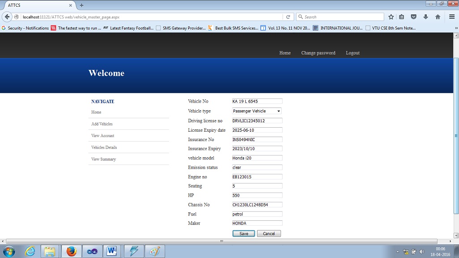Click the Pocket icon in toolbar
The height and width of the screenshot is (258, 459).
(x=414, y=17)
